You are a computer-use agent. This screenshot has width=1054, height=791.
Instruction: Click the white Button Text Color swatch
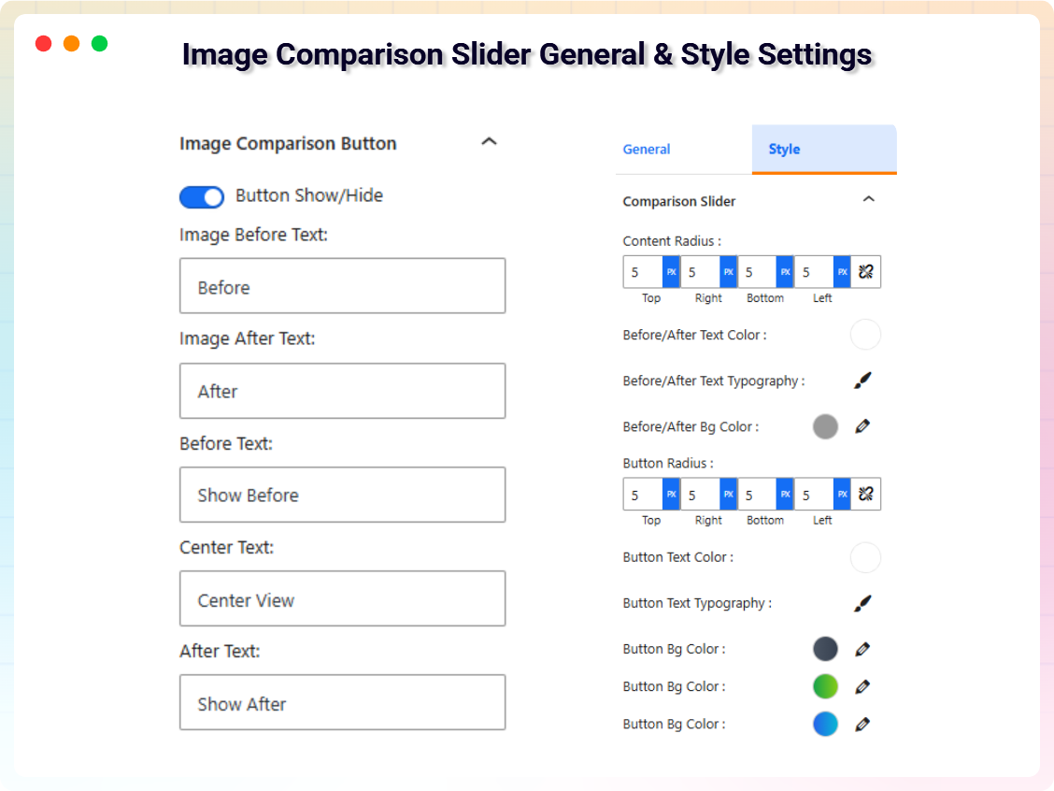865,557
